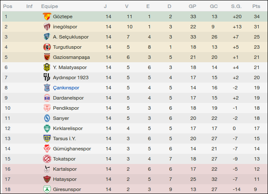
Task: Click the Tarsus İ.Y. team logo
Action: point(47,139)
